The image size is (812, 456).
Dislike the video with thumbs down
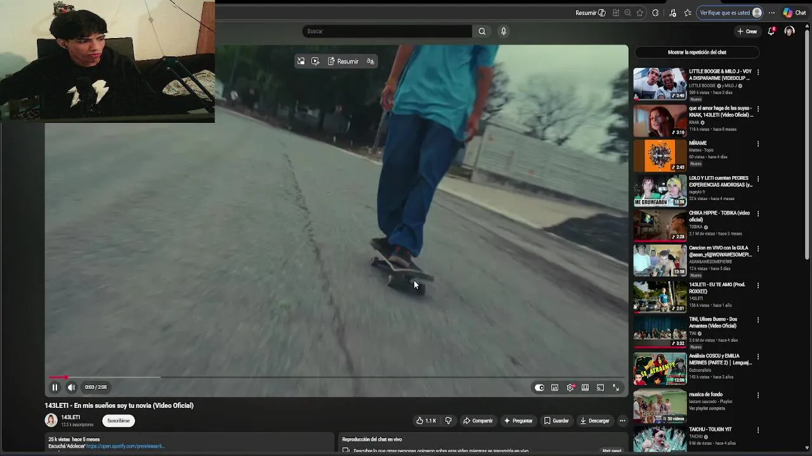448,421
